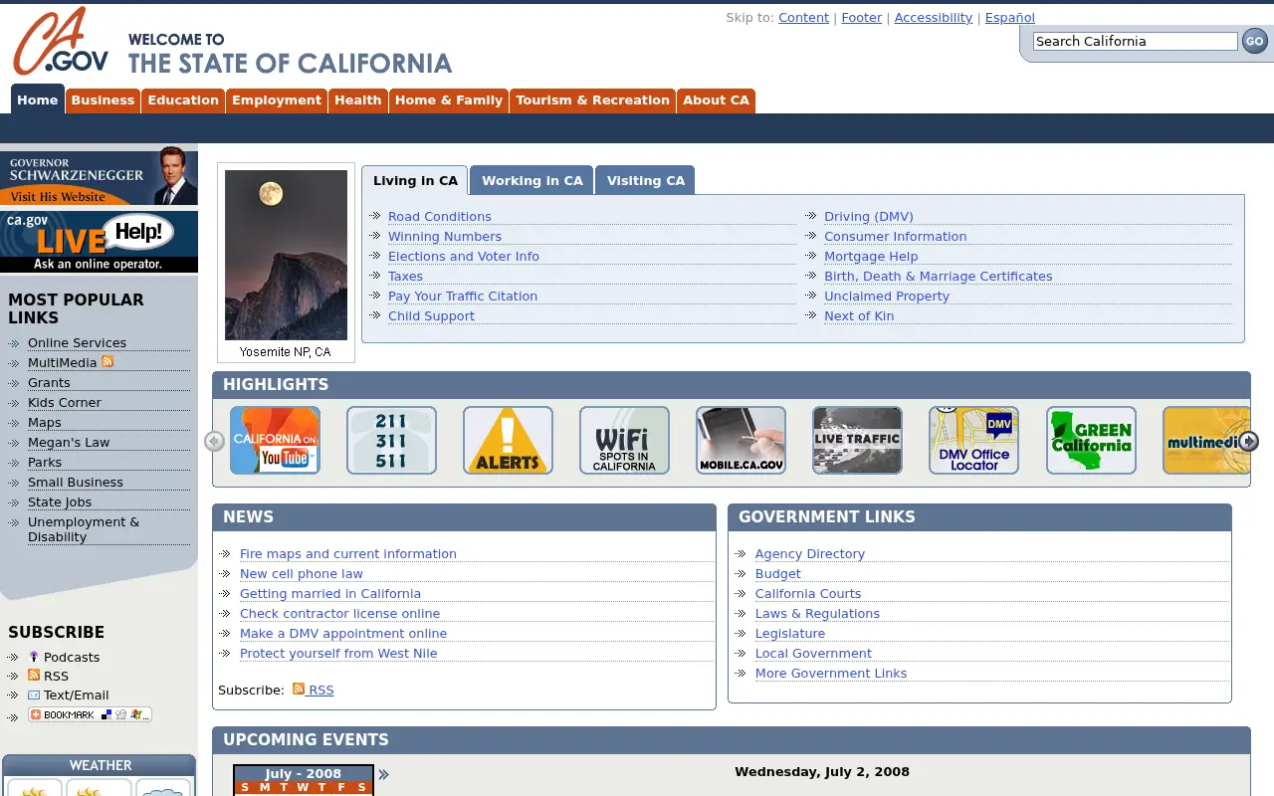Switch to the Visiting CA tab
This screenshot has width=1274, height=796.
click(x=646, y=180)
